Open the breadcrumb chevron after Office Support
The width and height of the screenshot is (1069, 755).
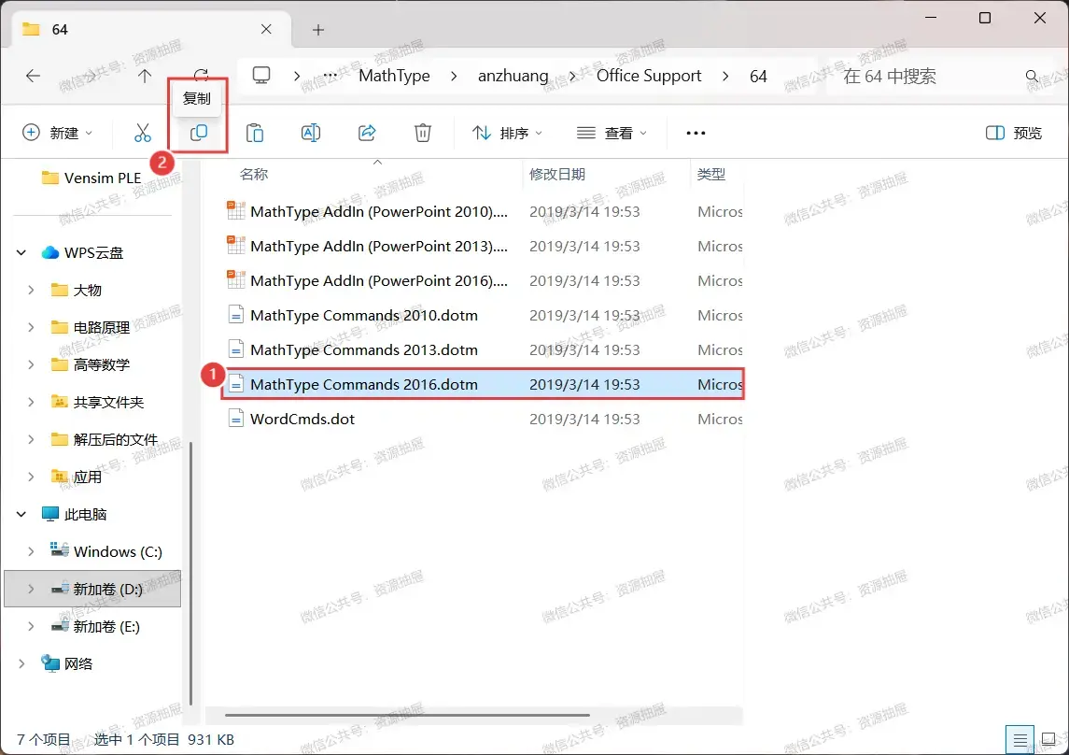[x=725, y=76]
